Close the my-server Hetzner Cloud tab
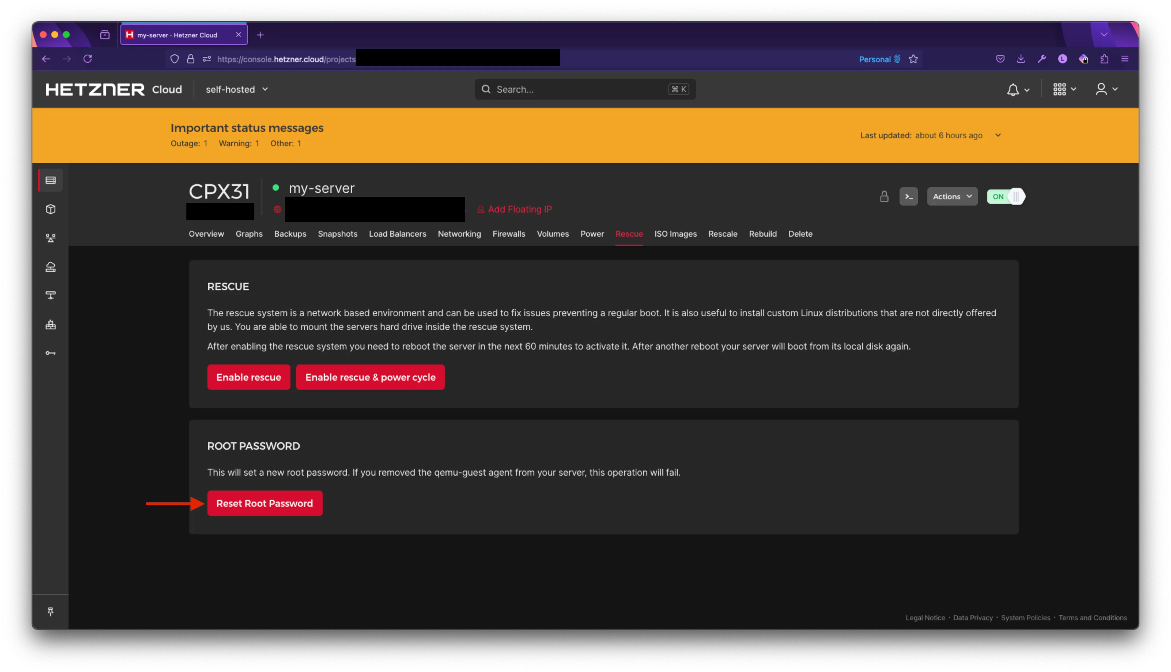The image size is (1171, 672). click(x=238, y=35)
